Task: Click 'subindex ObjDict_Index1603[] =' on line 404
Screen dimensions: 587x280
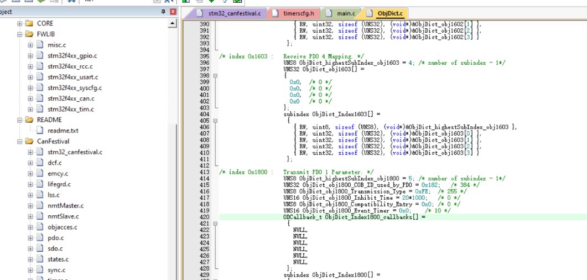Action: tap(332, 114)
